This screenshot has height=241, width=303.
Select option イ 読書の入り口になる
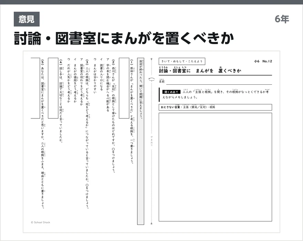click(x=101, y=74)
